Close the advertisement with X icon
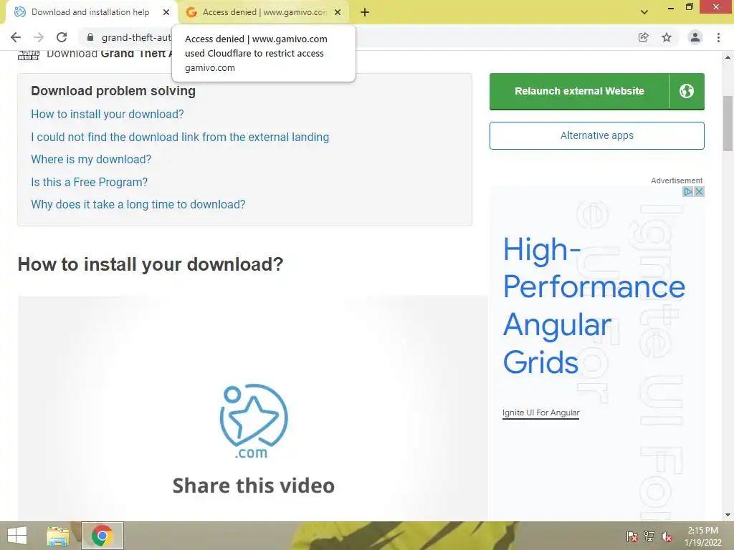Image resolution: width=734 pixels, height=550 pixels. coord(699,191)
